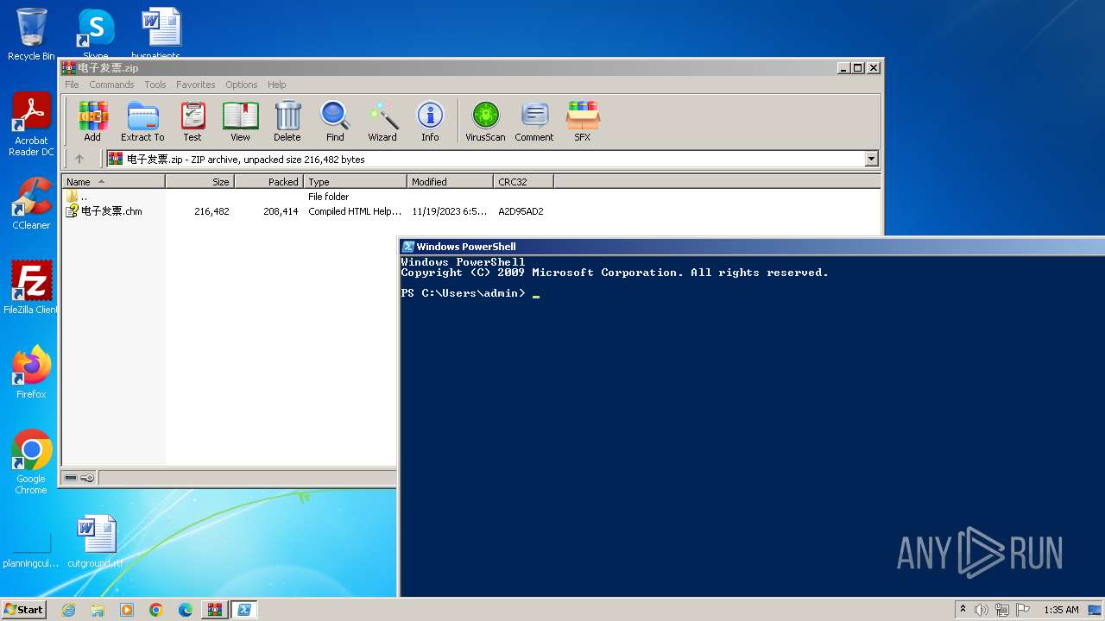1105x621 pixels.
Task: Sort file list by Name column
Action: 113,182
